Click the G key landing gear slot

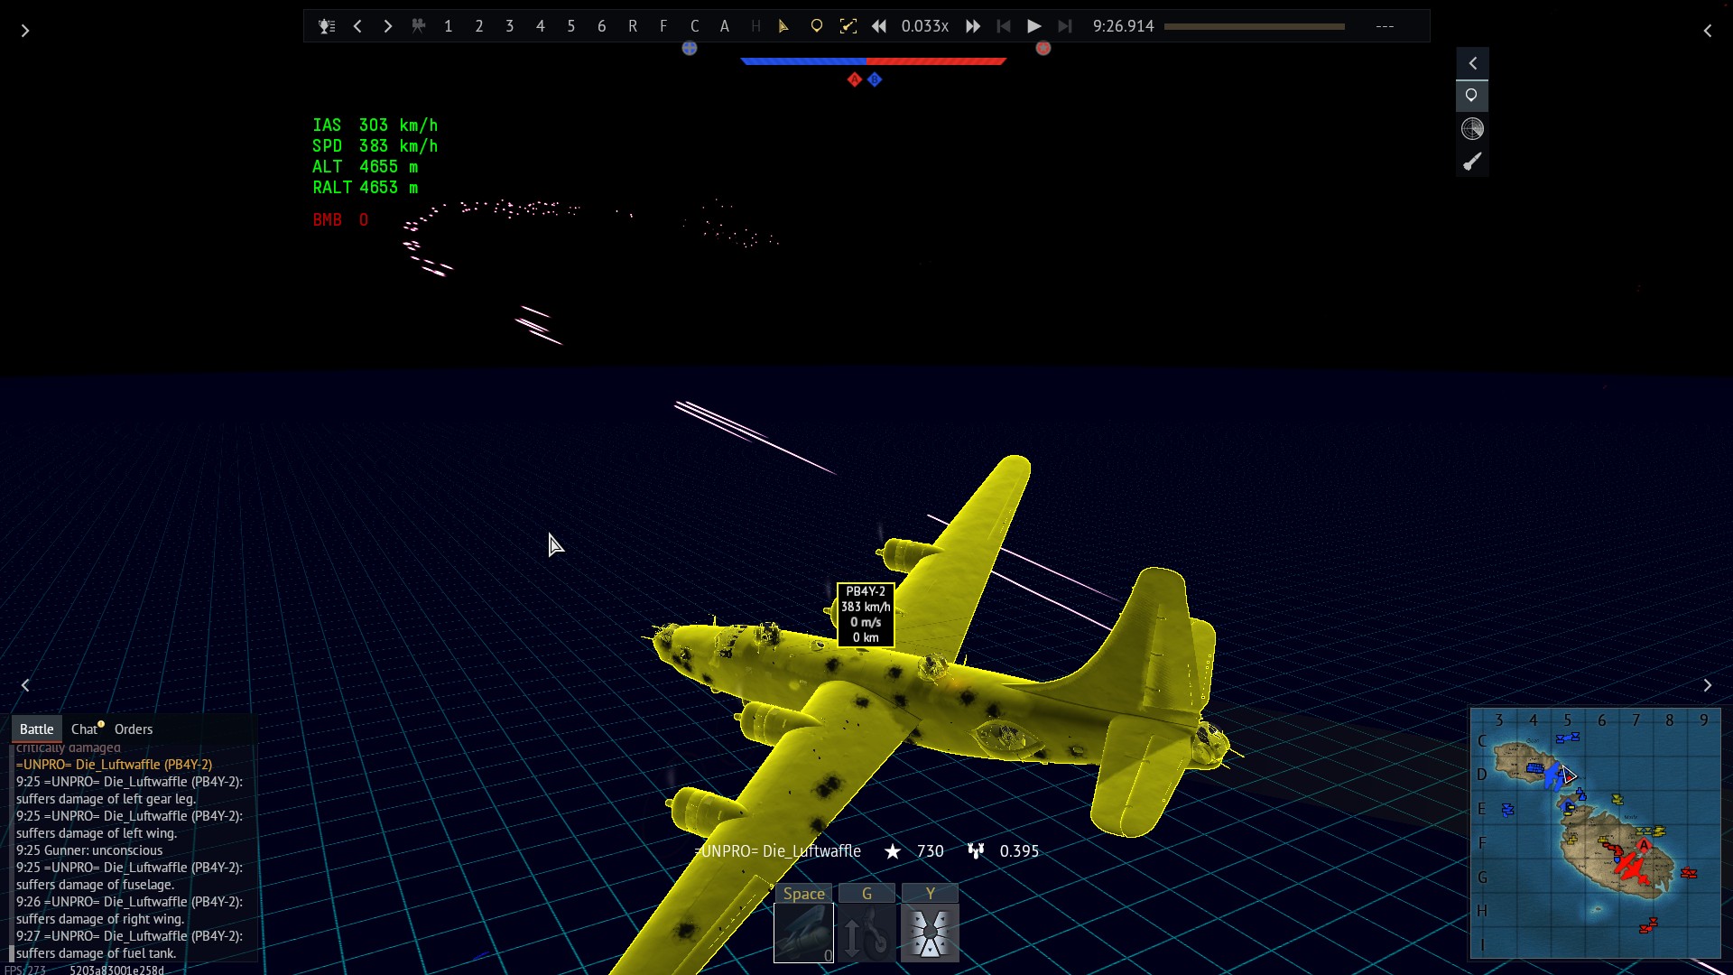tap(866, 893)
